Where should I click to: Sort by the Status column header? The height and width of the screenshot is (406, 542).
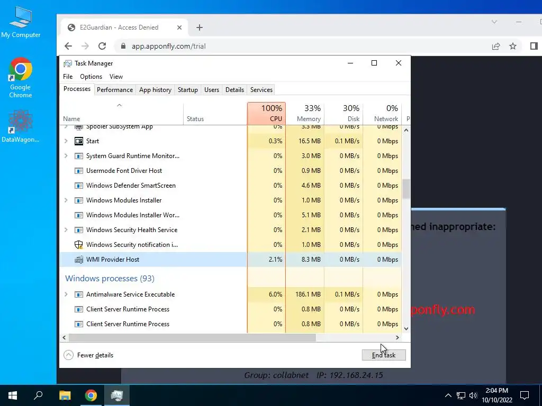[215, 114]
